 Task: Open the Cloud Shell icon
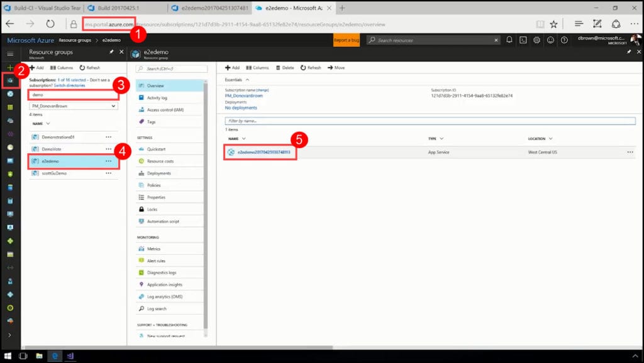coord(523,40)
